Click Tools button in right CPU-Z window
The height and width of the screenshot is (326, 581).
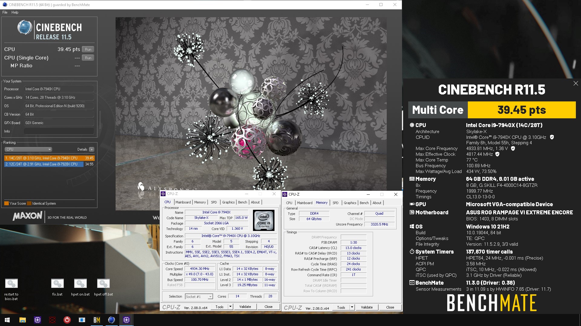coord(341,307)
